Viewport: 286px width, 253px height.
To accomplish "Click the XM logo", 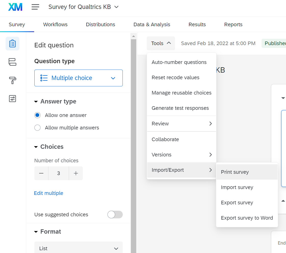I will coord(15,7).
